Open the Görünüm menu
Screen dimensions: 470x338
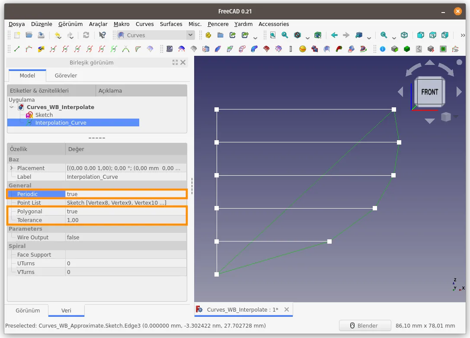pos(70,24)
